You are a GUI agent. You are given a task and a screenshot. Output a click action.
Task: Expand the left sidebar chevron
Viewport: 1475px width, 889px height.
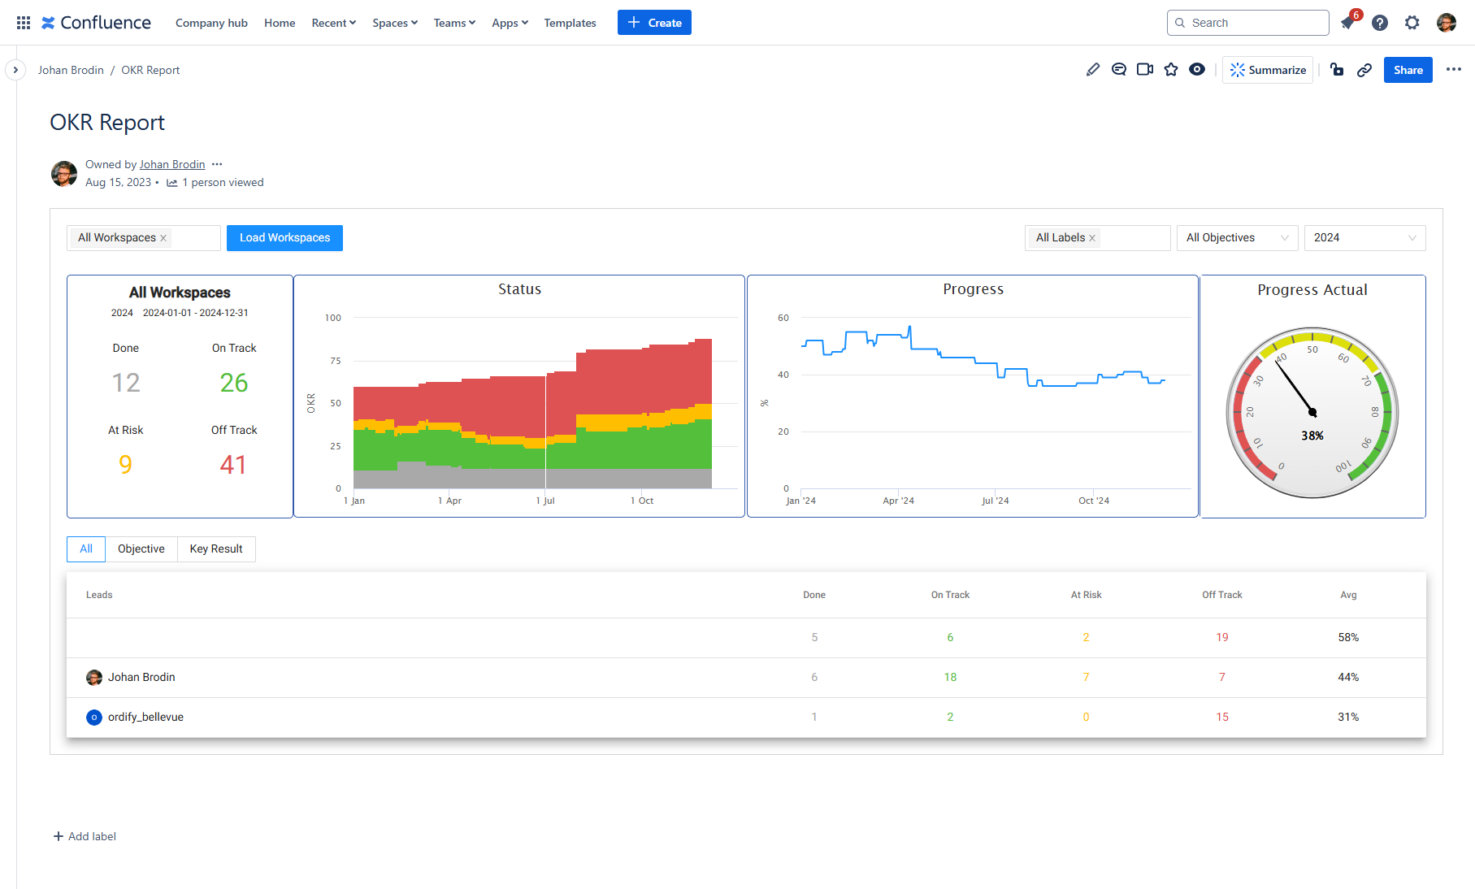point(15,70)
